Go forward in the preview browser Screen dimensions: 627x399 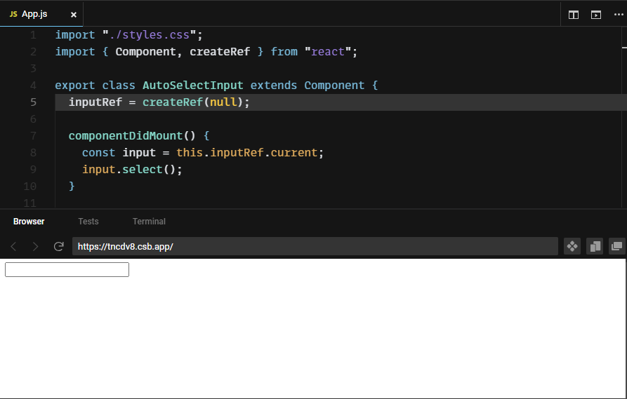click(x=36, y=246)
